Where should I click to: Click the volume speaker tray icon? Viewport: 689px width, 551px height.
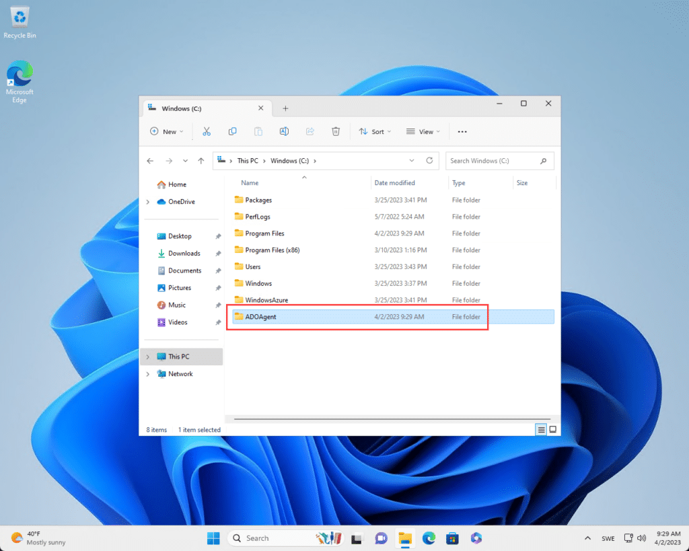(x=641, y=538)
